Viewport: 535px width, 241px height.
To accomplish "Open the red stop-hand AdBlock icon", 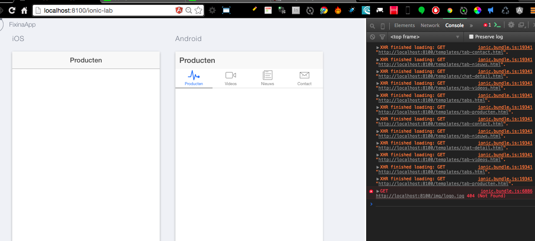I will coord(436,10).
